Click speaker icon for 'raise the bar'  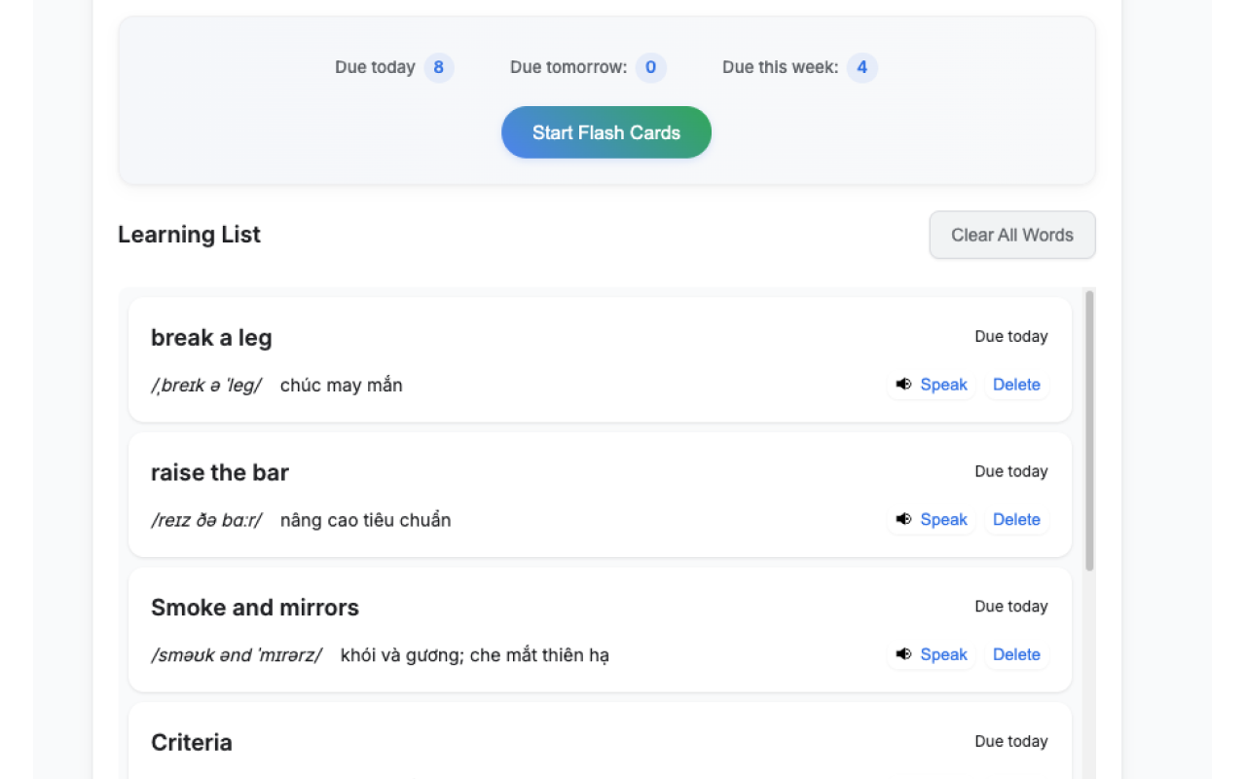pos(903,520)
